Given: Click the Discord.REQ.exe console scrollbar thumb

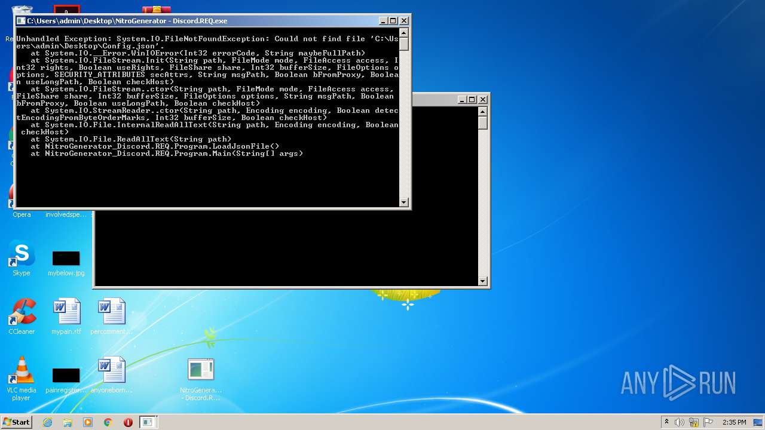Looking at the screenshot, I should pyautogui.click(x=404, y=44).
